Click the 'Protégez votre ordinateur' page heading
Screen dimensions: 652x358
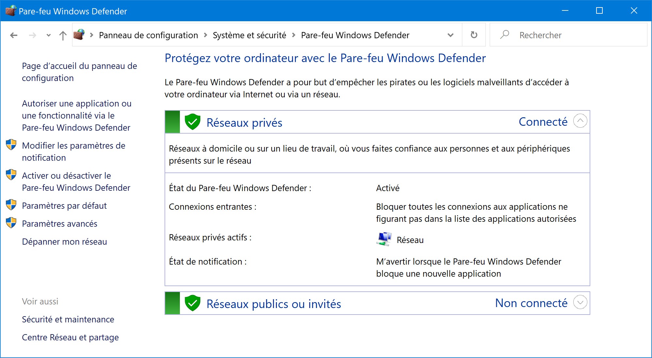pos(325,58)
